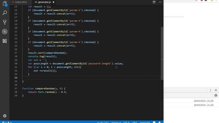The width and height of the screenshot is (219, 123).
Task: Click 'param-4' string on line 21
Action: 75,31
